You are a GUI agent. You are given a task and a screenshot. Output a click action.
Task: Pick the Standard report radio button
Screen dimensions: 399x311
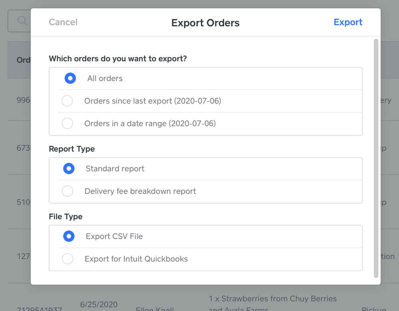pyautogui.click(x=69, y=169)
